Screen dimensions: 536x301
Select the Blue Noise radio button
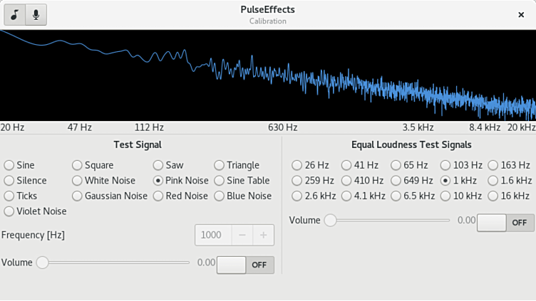click(220, 196)
